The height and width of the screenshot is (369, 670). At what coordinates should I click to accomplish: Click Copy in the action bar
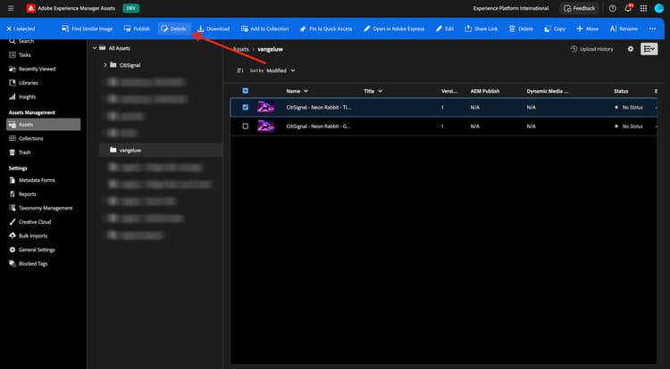555,29
